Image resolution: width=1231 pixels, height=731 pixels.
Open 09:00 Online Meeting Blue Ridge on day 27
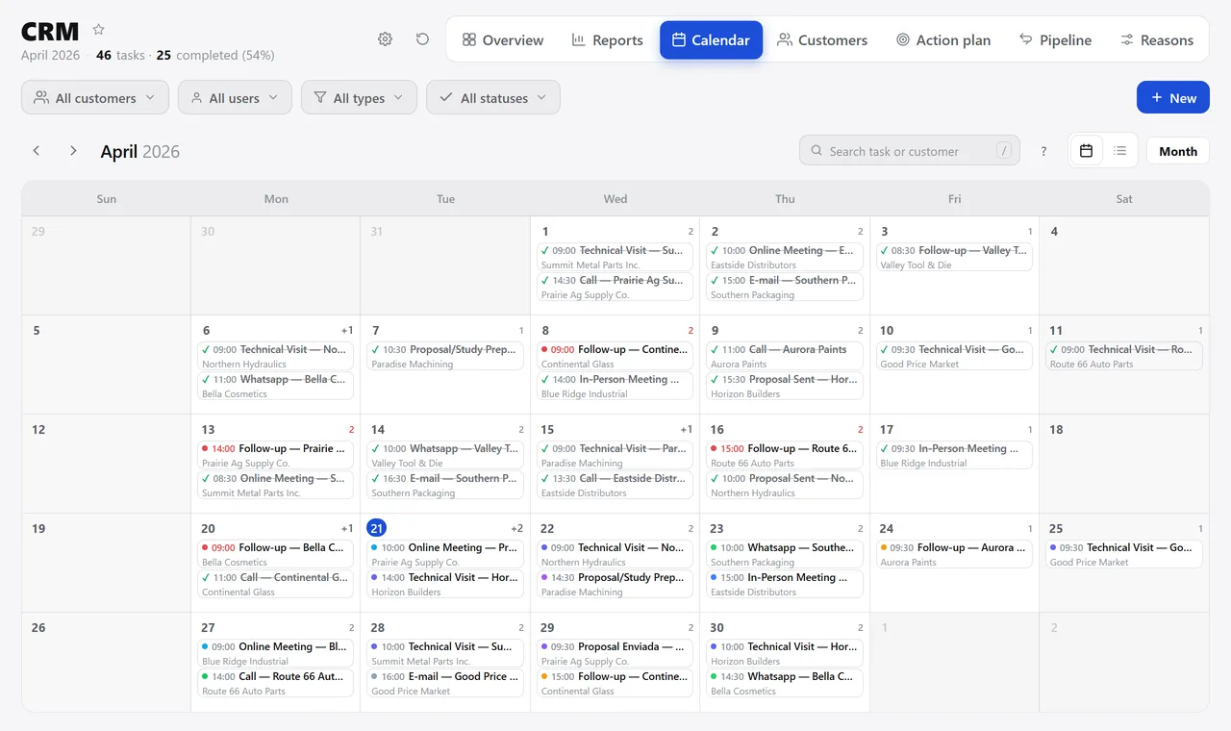click(x=276, y=653)
